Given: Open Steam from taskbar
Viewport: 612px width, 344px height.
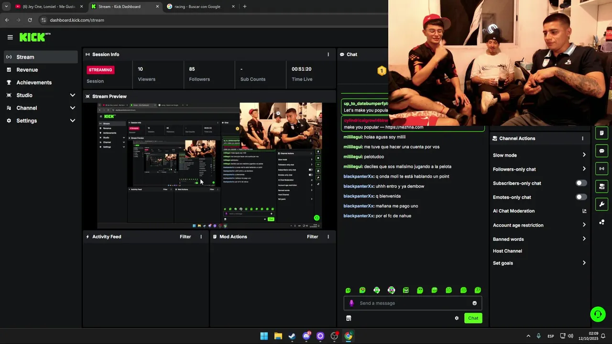Looking at the screenshot, I should click(x=292, y=336).
